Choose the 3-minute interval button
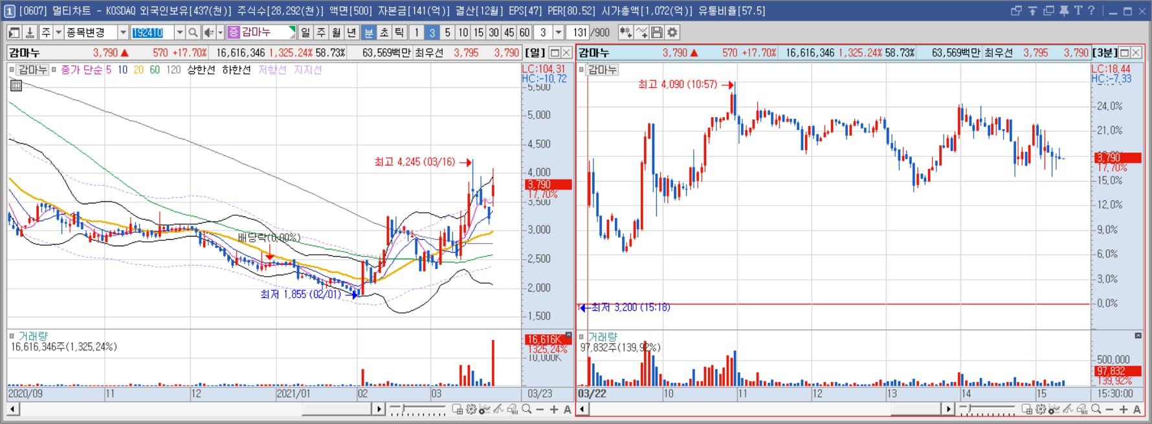 click(x=432, y=32)
